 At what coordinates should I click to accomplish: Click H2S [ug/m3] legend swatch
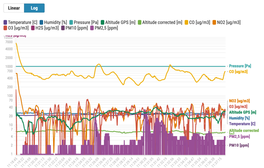(x=33, y=28)
